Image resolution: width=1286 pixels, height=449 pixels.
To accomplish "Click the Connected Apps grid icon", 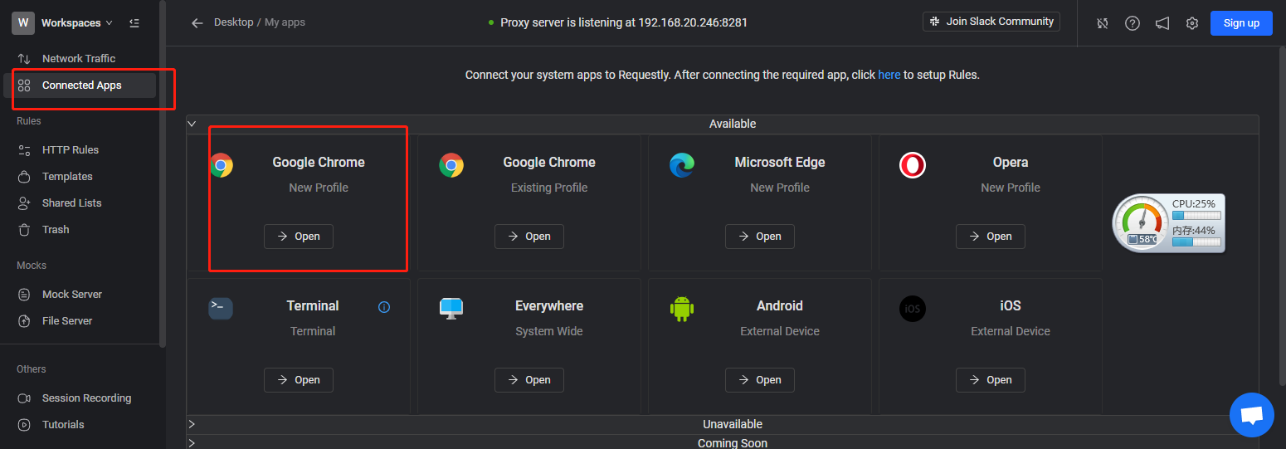I will pos(24,85).
